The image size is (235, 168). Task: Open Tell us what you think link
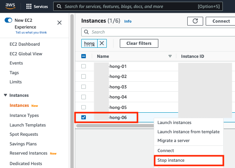31,32
